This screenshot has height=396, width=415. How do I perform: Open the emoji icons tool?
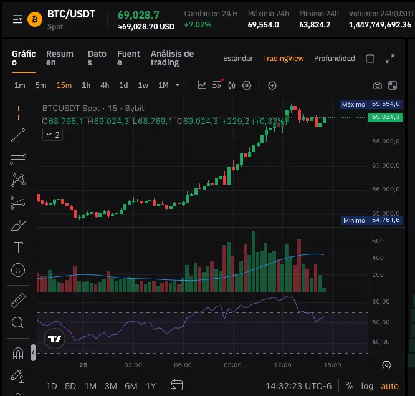18,270
